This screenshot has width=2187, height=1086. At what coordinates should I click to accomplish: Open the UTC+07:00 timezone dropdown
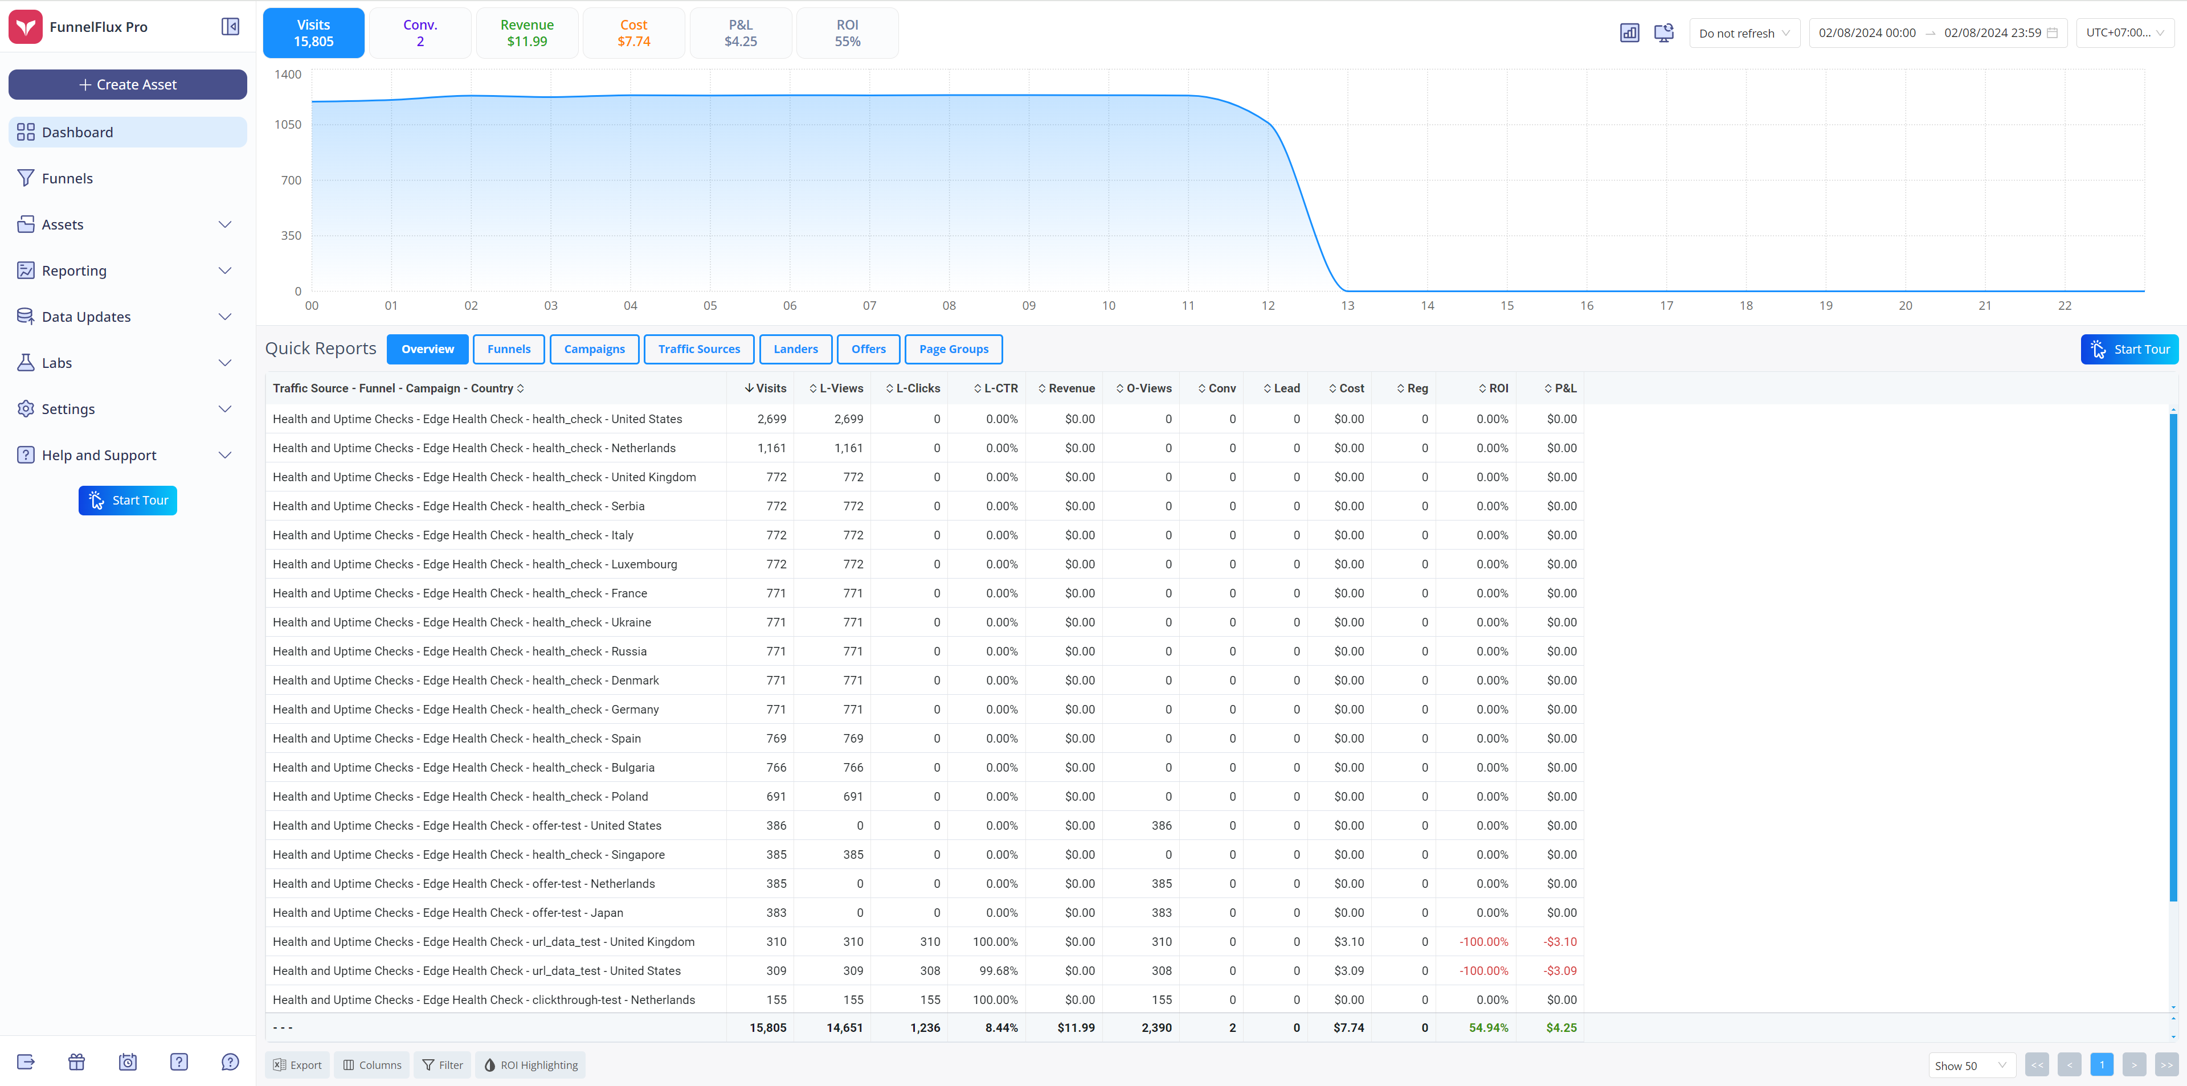(x=2125, y=32)
